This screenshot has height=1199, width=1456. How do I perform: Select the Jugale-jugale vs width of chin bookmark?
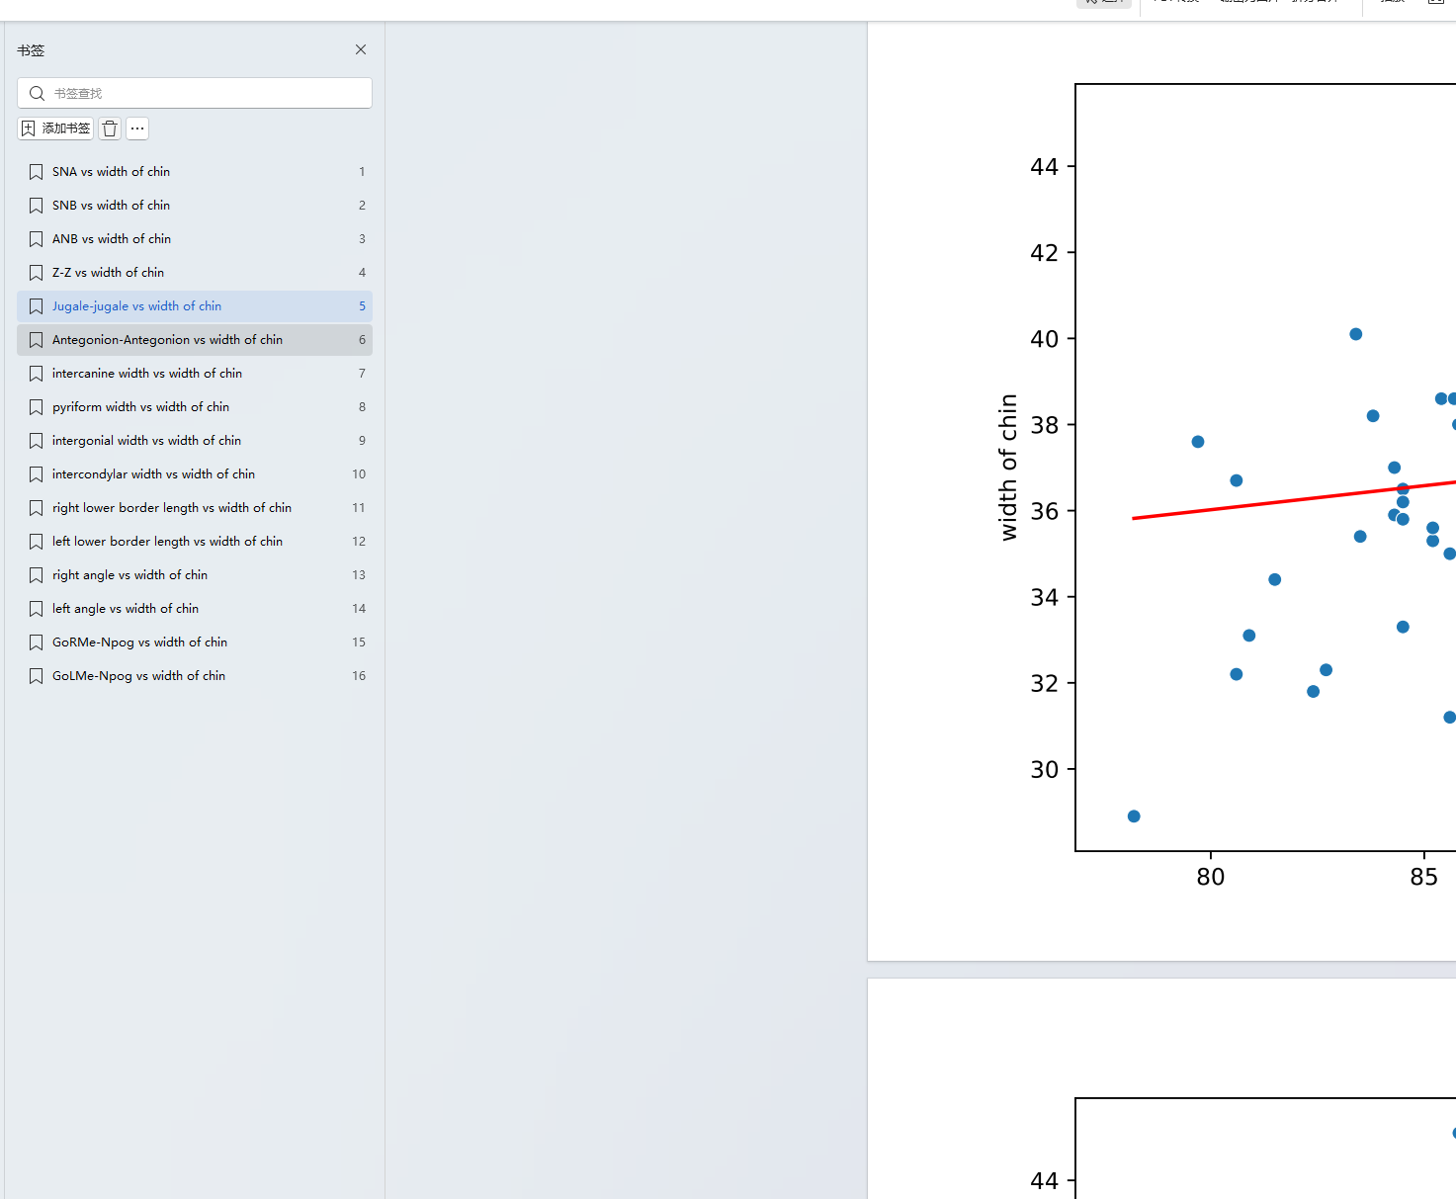coord(195,306)
